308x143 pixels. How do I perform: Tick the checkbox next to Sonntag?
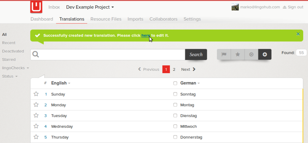tap(175, 94)
